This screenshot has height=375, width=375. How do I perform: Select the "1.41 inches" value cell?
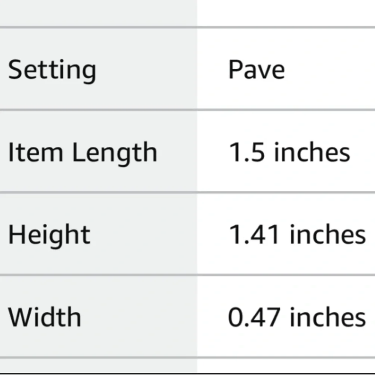tap(297, 234)
